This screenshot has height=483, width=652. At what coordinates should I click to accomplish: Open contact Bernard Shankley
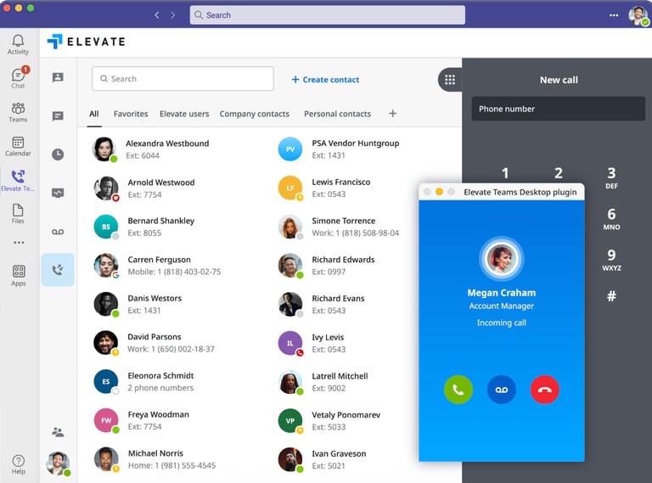pos(143,227)
